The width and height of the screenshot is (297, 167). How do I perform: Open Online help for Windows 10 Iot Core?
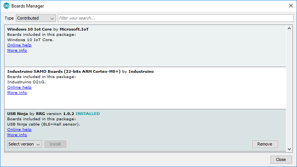[19, 45]
